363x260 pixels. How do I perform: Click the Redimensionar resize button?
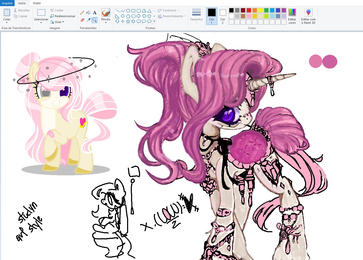(63, 16)
